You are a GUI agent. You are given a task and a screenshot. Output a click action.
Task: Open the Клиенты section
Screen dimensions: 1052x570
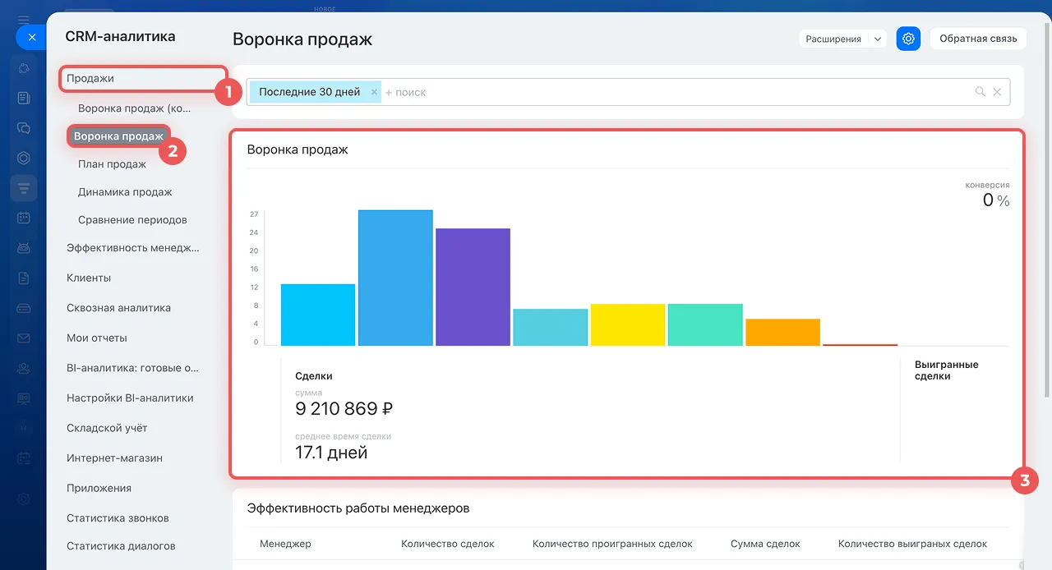coord(89,278)
